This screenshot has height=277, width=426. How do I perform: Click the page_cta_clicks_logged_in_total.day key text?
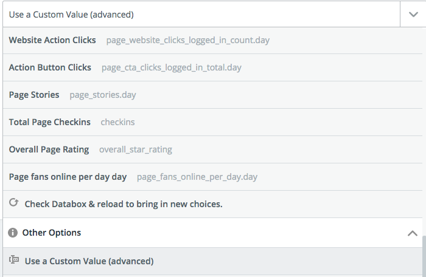[172, 68]
